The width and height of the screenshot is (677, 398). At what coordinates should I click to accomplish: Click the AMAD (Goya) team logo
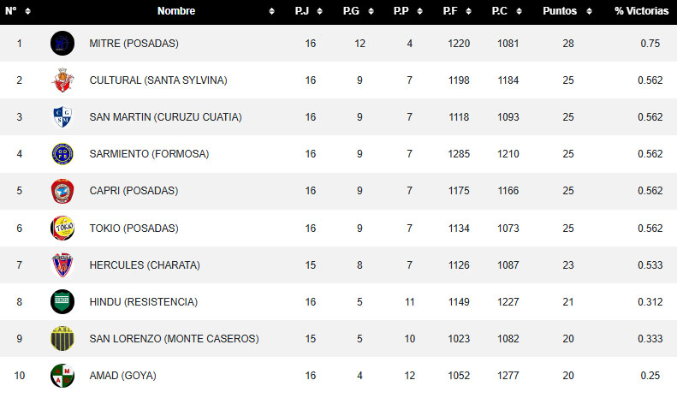coord(62,376)
